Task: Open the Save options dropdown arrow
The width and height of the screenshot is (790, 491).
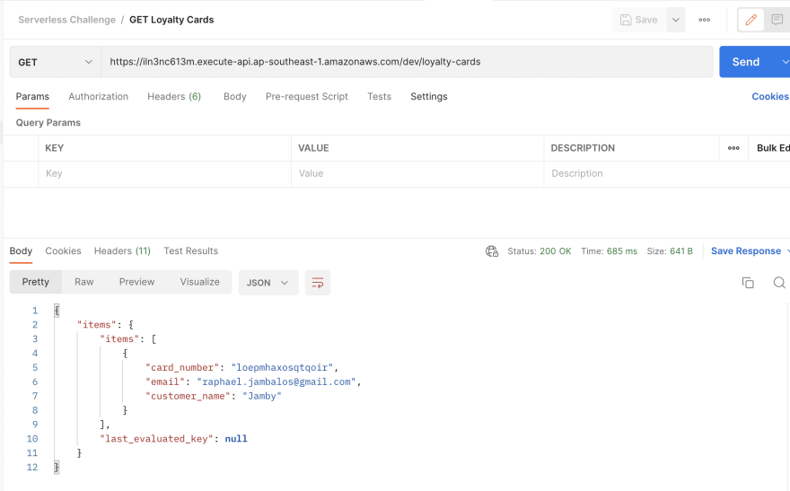Action: point(676,20)
